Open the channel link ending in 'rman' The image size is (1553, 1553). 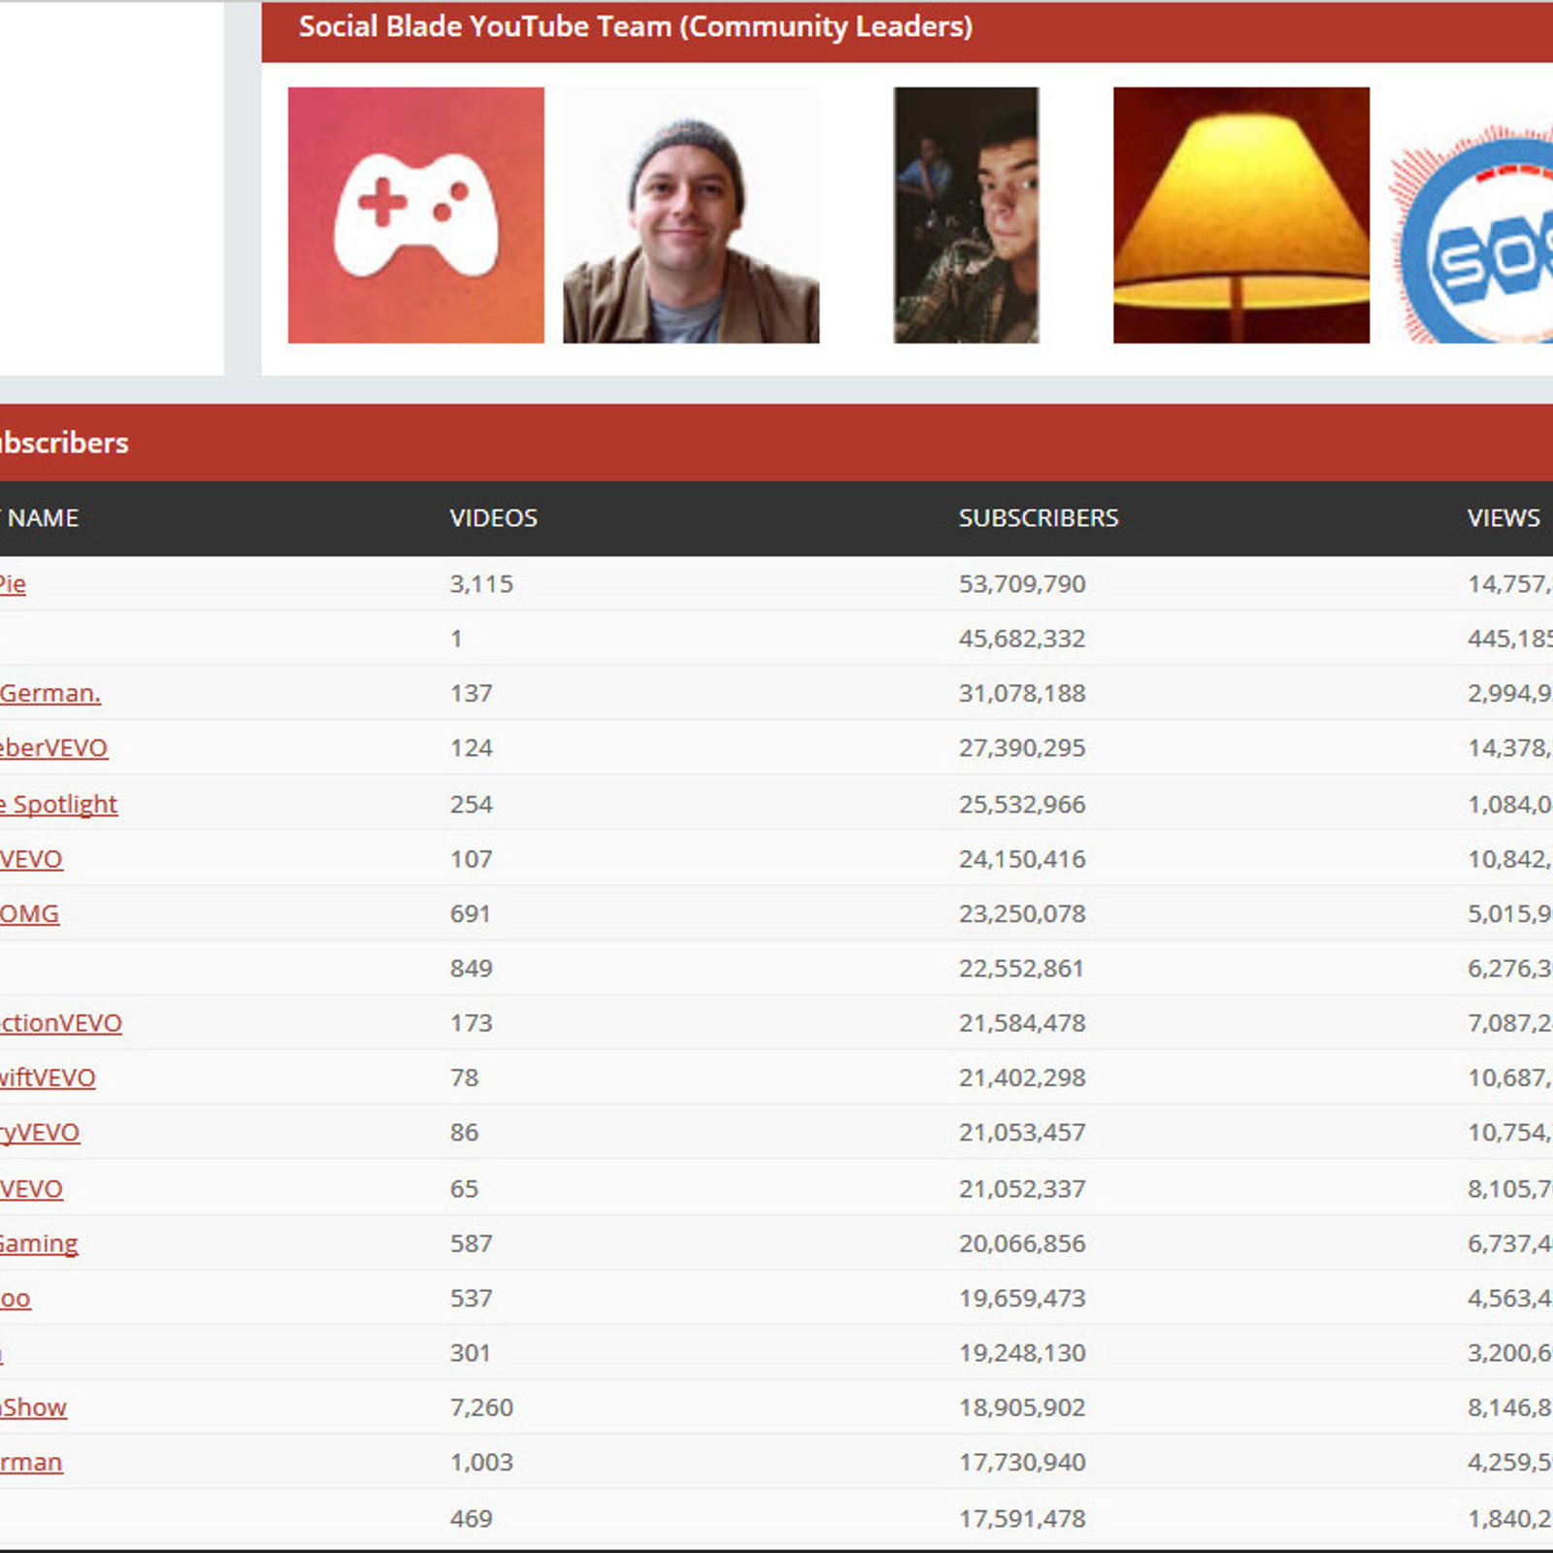point(31,1462)
